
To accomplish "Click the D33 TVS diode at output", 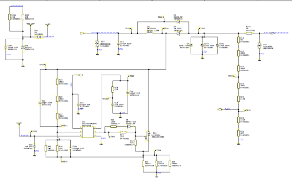I will tap(260, 46).
